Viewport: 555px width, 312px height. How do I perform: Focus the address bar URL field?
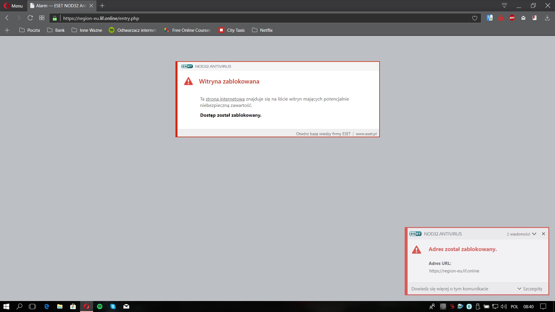coord(264,18)
